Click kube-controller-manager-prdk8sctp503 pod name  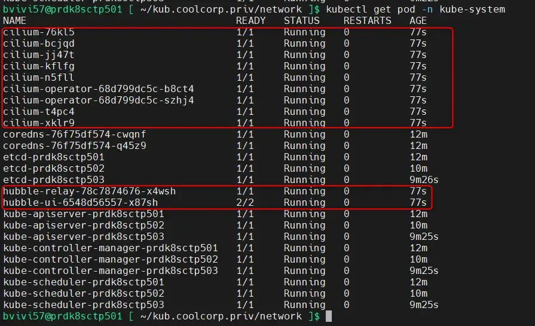pyautogui.click(x=111, y=271)
